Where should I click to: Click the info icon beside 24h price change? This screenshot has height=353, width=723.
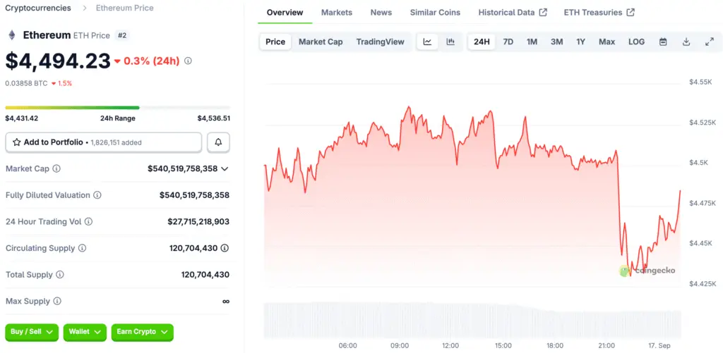click(188, 61)
